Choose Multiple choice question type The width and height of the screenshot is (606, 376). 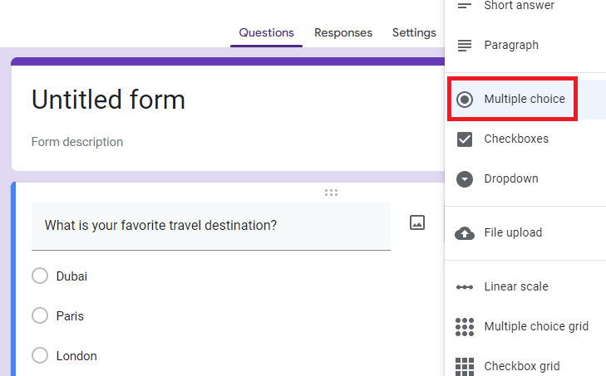[x=525, y=100]
